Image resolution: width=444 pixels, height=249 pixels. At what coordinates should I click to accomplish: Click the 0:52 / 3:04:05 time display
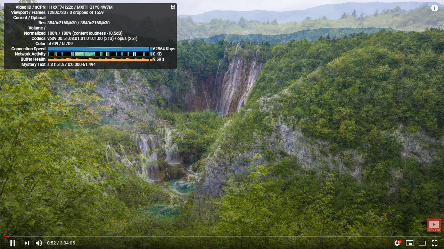click(x=61, y=243)
